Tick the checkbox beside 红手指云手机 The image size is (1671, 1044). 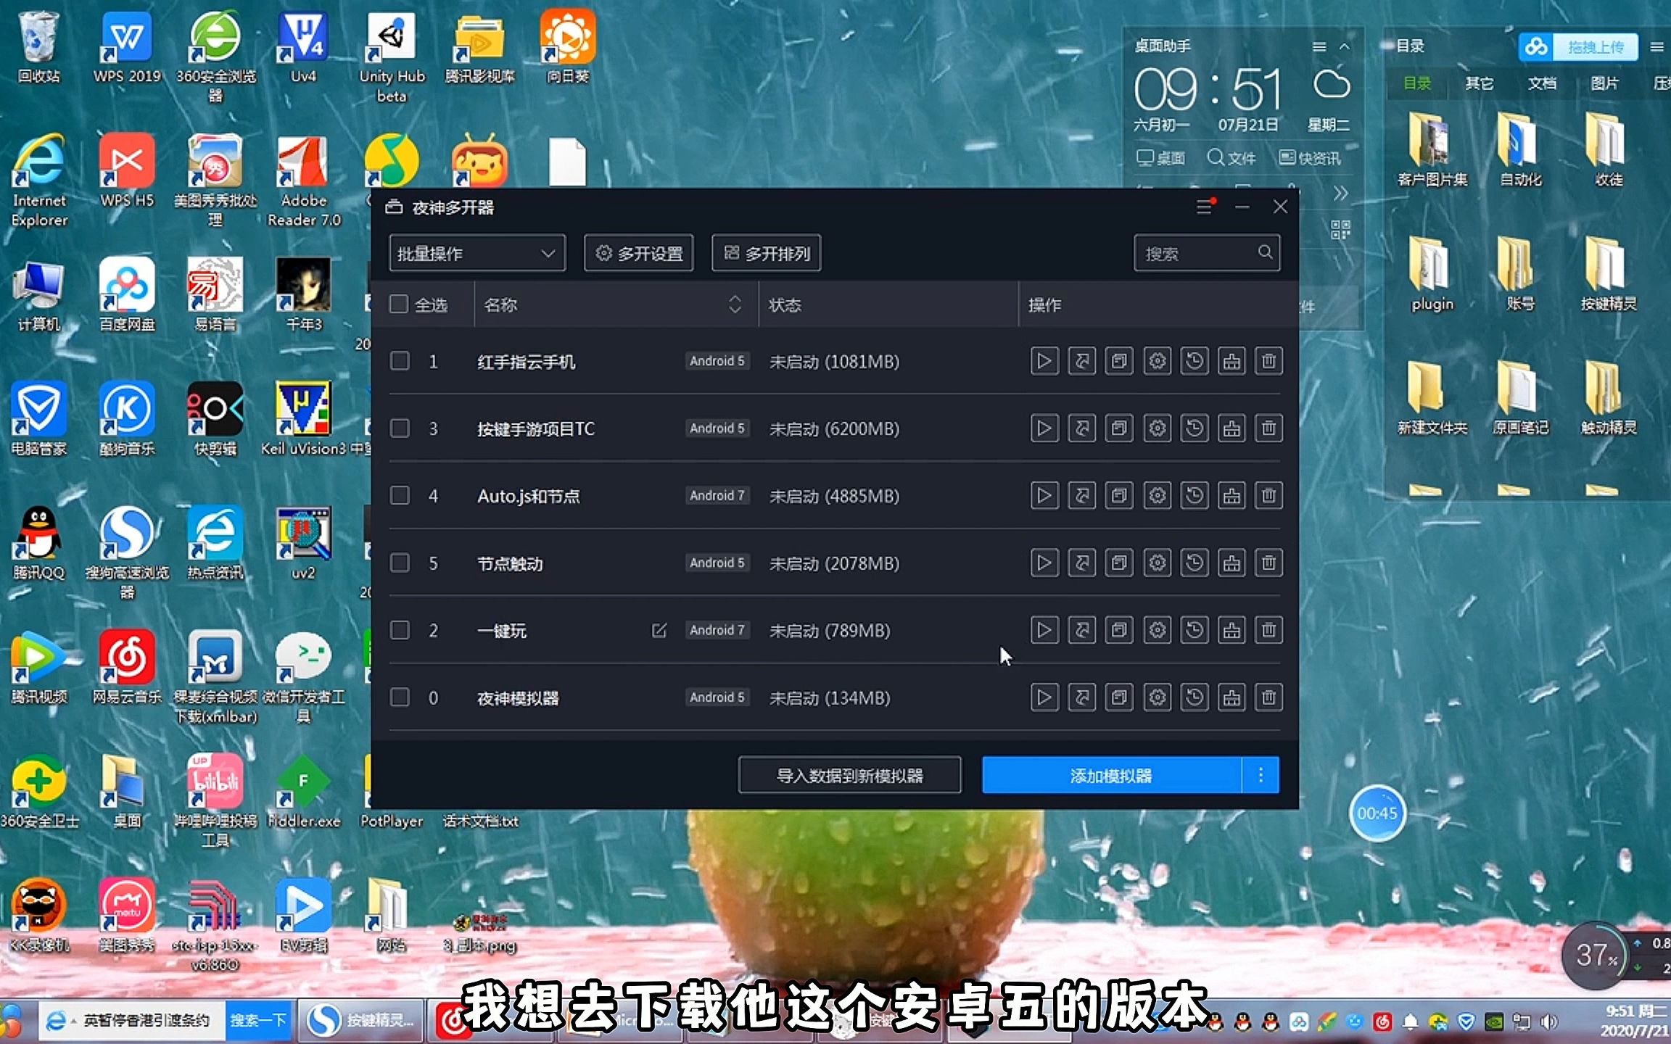click(x=400, y=361)
